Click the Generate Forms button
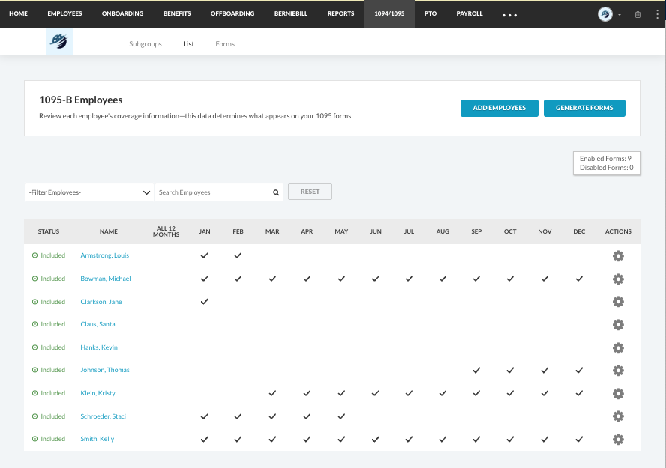The image size is (666, 468). coord(584,108)
